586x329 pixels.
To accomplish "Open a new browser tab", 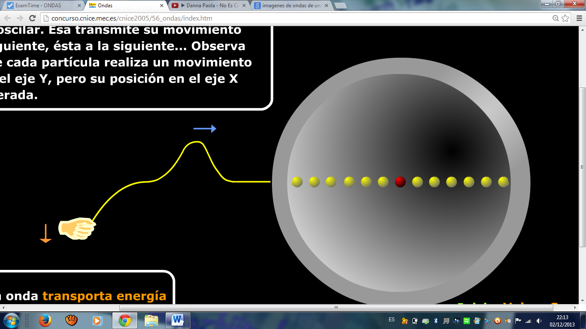I will (340, 6).
